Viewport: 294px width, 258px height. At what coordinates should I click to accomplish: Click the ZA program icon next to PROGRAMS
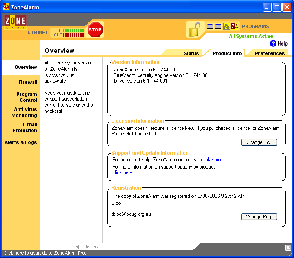click(235, 26)
